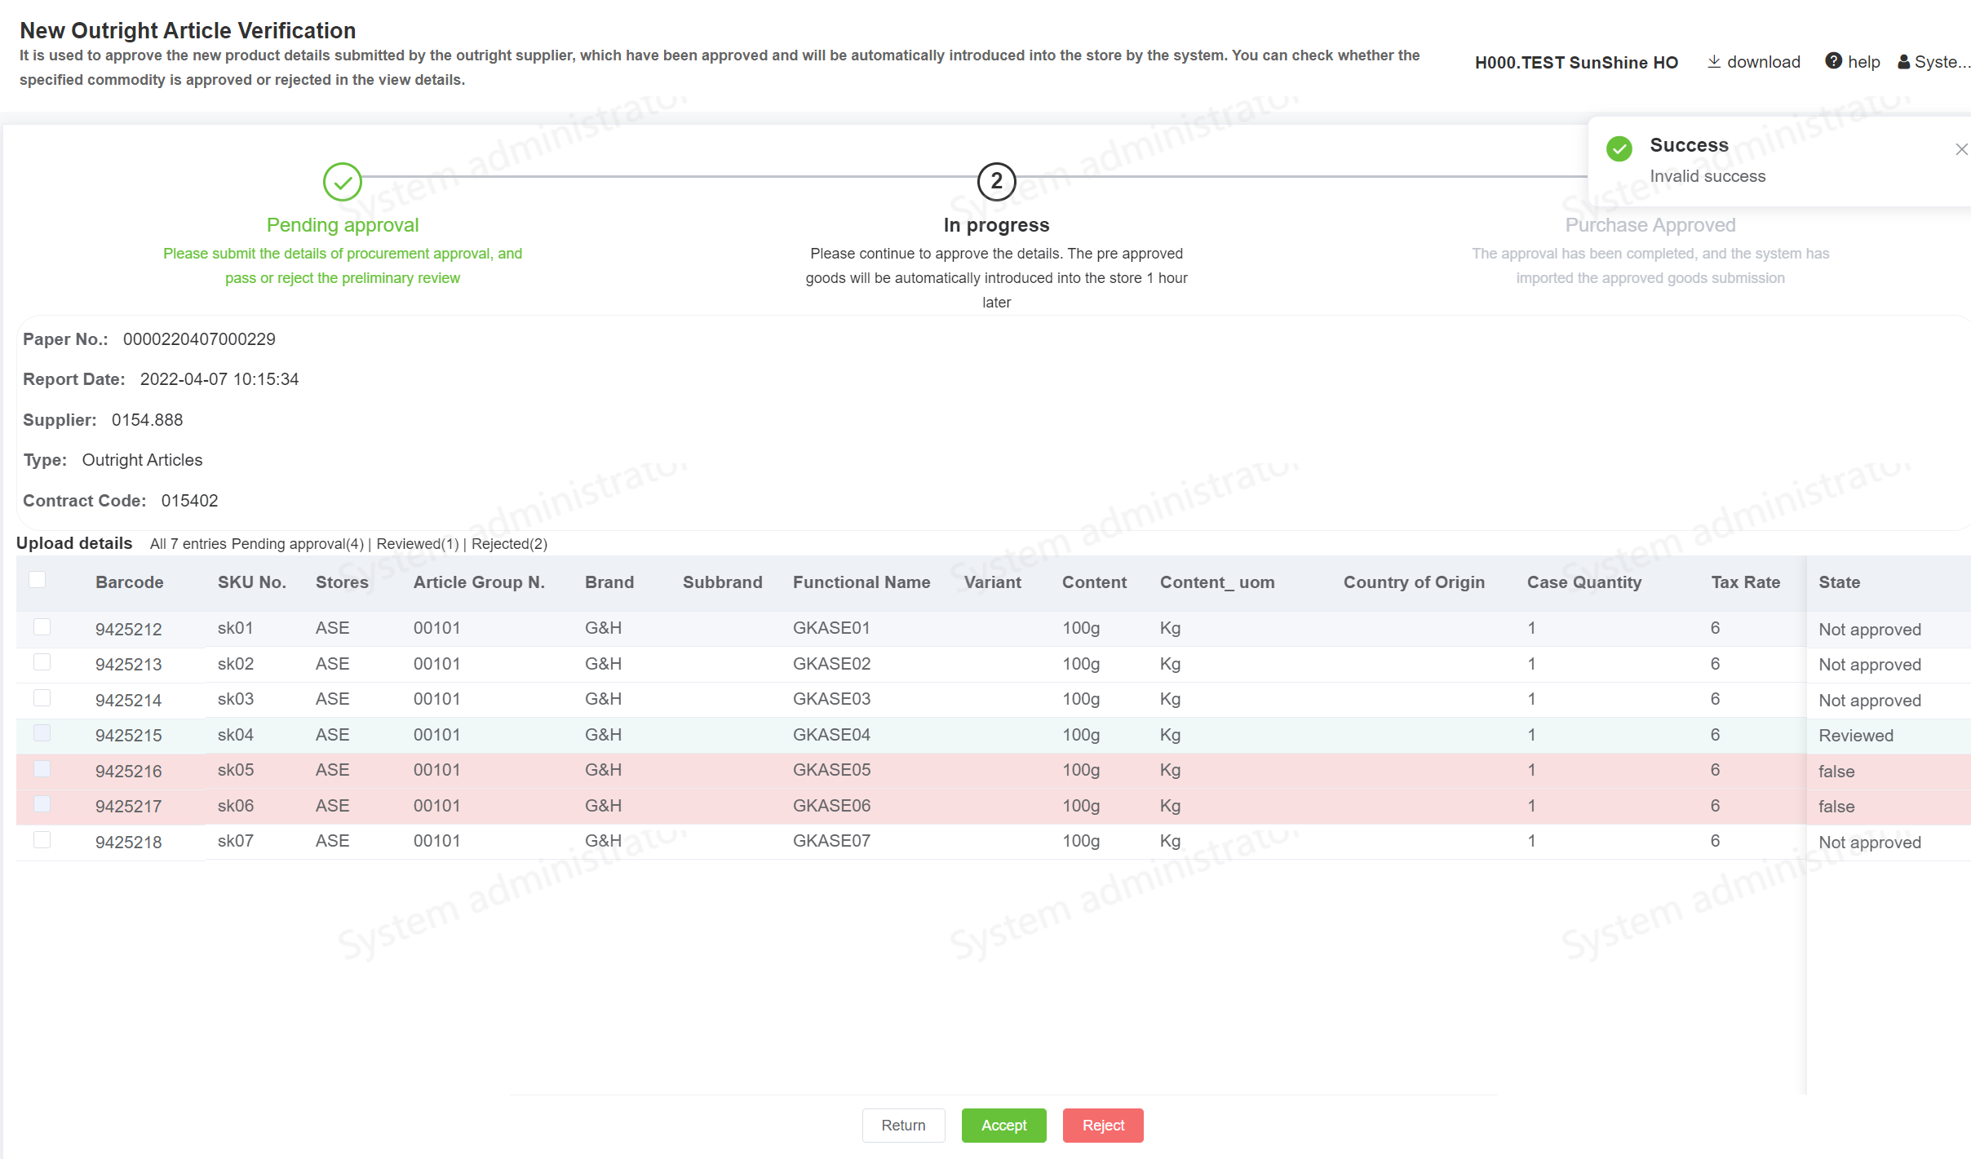The image size is (1971, 1159).
Task: Click the rejected row GKASE05
Action: 831,770
